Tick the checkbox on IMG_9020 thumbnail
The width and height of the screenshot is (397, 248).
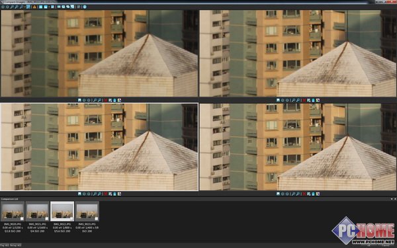point(22,218)
